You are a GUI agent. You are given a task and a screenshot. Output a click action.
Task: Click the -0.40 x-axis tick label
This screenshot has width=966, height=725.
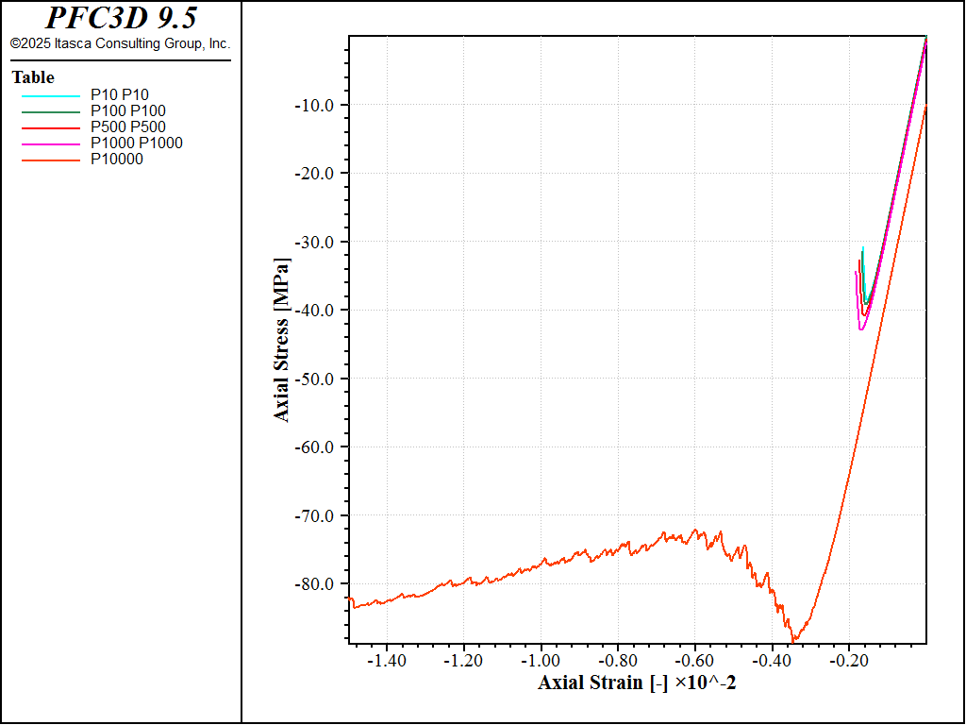[772, 661]
